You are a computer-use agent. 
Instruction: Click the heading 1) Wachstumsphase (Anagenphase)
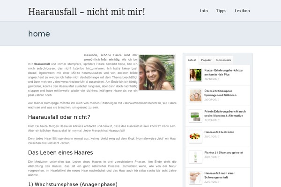click(x=73, y=184)
